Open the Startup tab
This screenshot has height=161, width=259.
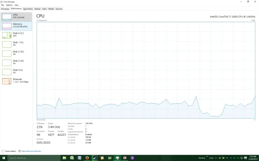[x=37, y=9]
